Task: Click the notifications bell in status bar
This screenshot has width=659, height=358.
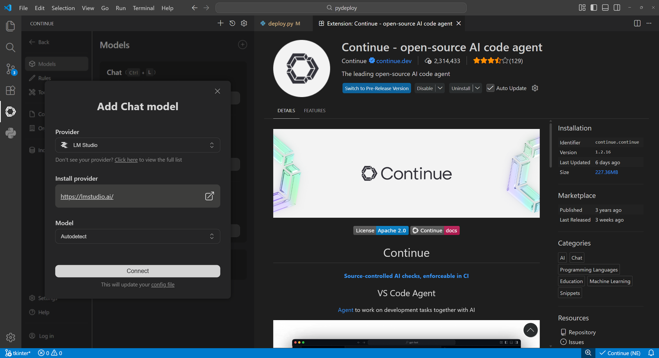Action: tap(651, 353)
